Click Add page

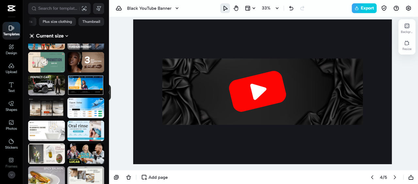click(x=154, y=177)
